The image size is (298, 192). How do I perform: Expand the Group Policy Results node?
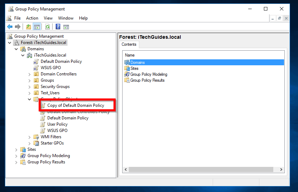click(x=16, y=162)
